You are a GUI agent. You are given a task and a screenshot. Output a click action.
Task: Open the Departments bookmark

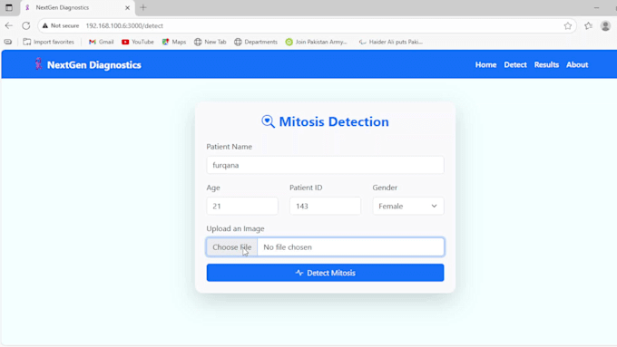256,42
